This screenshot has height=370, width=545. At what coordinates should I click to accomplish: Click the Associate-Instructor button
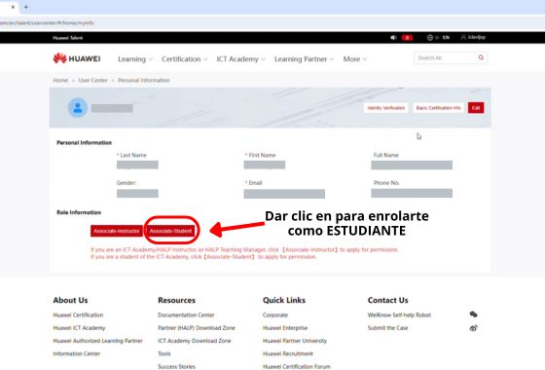click(117, 231)
